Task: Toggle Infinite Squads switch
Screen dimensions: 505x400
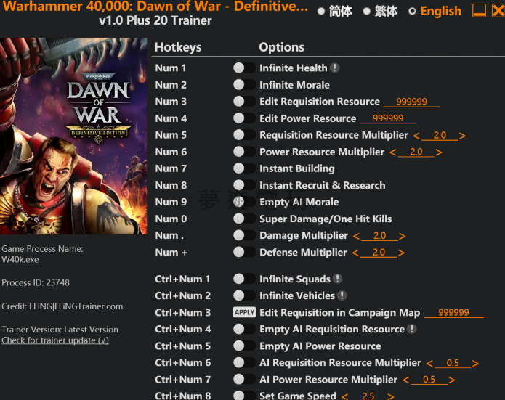Action: pyautogui.click(x=244, y=279)
